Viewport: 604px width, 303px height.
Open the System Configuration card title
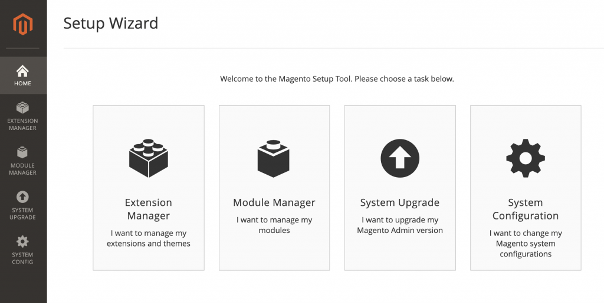tap(526, 209)
